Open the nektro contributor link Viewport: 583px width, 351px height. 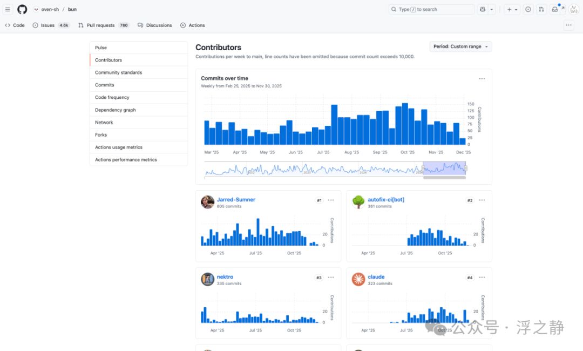pyautogui.click(x=225, y=277)
